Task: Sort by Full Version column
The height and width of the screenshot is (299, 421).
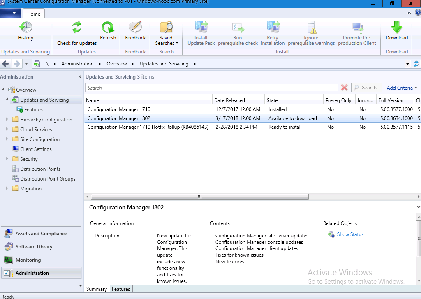Action: click(395, 100)
